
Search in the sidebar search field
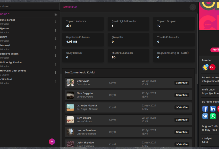[29, 6]
